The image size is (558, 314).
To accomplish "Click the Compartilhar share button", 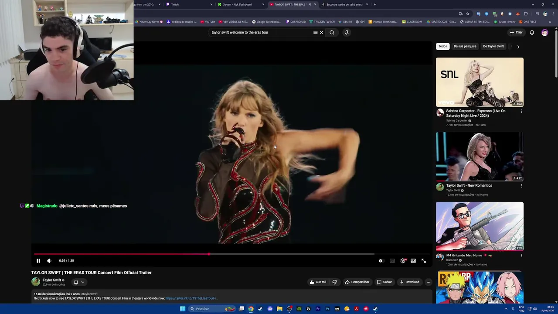I will 357,282.
